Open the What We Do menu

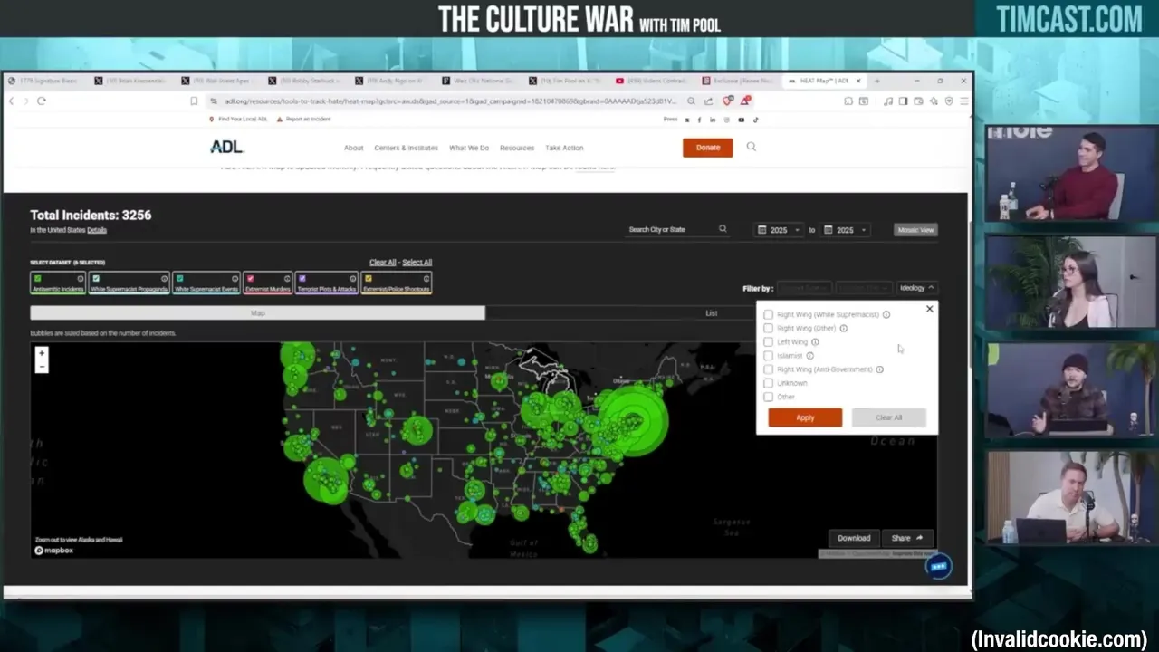[x=468, y=148]
